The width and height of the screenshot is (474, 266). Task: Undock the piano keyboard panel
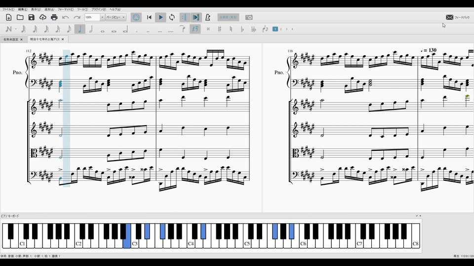417,216
